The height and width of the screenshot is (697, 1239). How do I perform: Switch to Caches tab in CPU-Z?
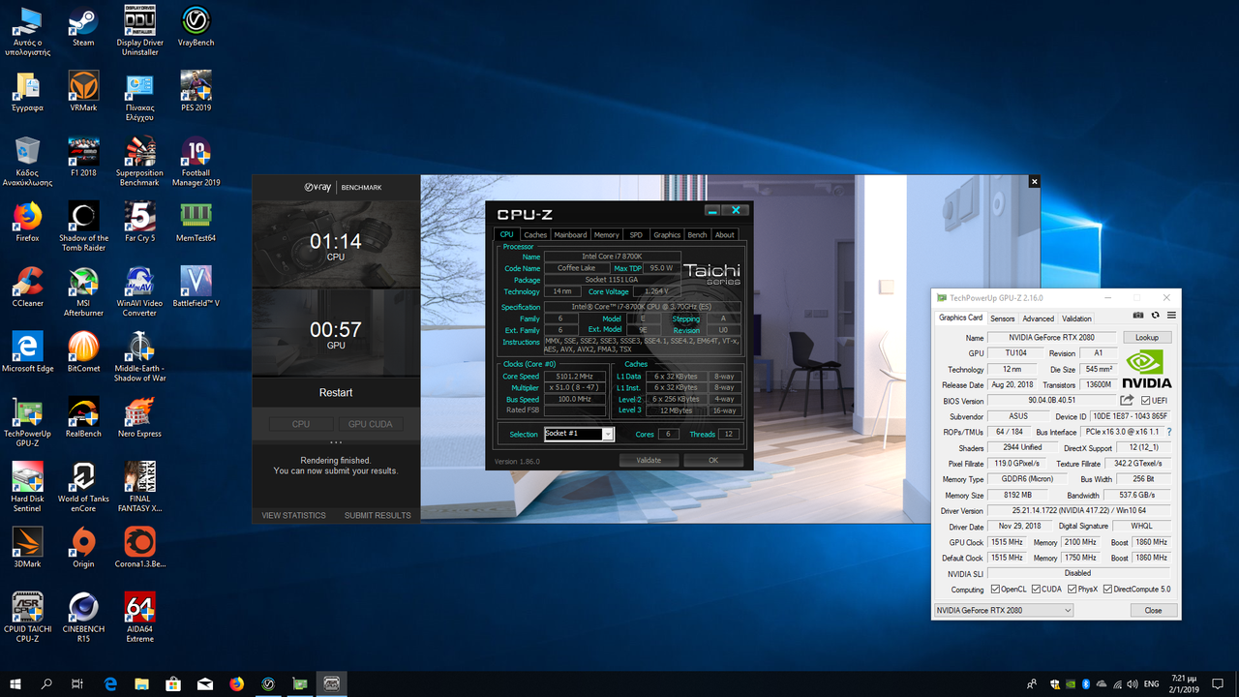[535, 234]
